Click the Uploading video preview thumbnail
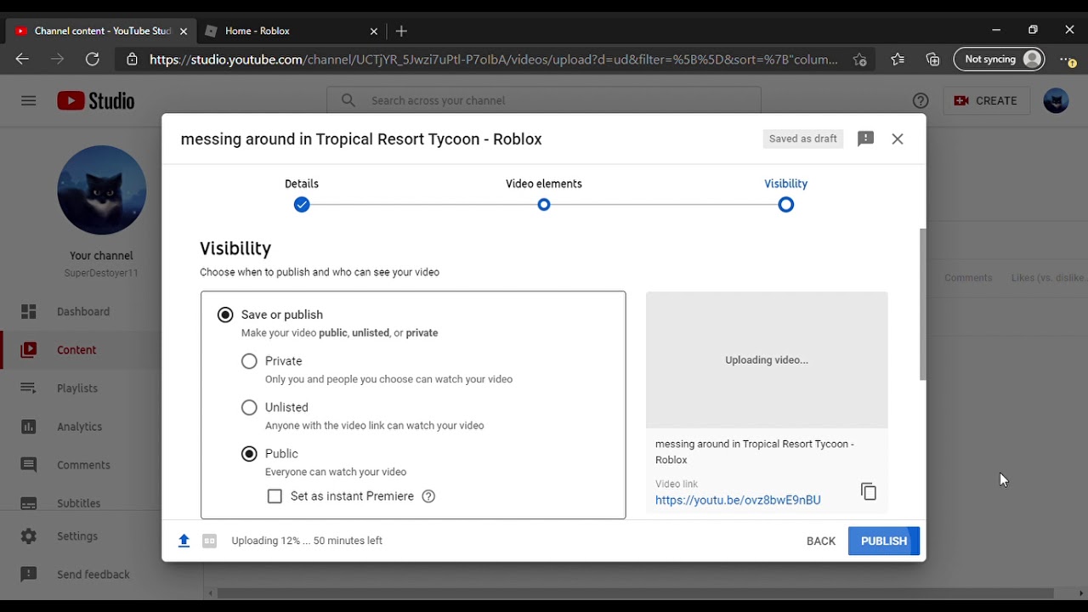This screenshot has width=1088, height=612. pyautogui.click(x=767, y=360)
